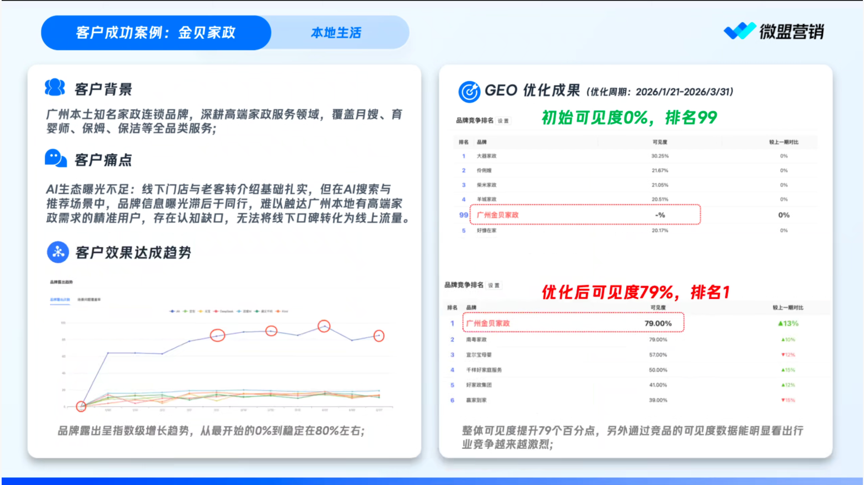Select the 本地生活 tab
Screen dimensions: 864x485
click(336, 33)
